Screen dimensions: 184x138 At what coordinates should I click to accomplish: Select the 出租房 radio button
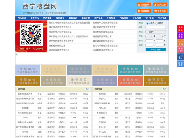[156, 23]
